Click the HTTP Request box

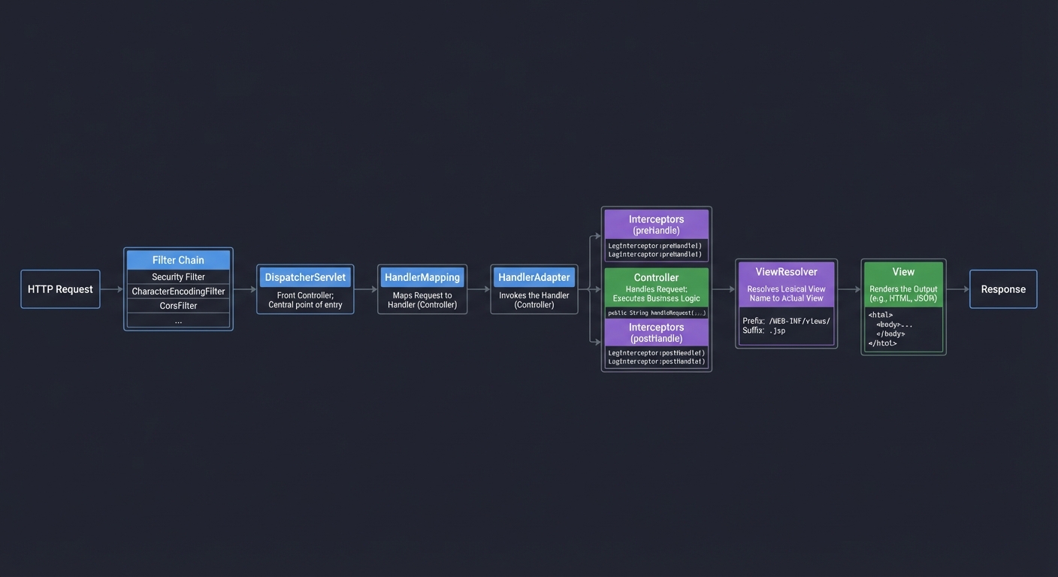click(60, 288)
